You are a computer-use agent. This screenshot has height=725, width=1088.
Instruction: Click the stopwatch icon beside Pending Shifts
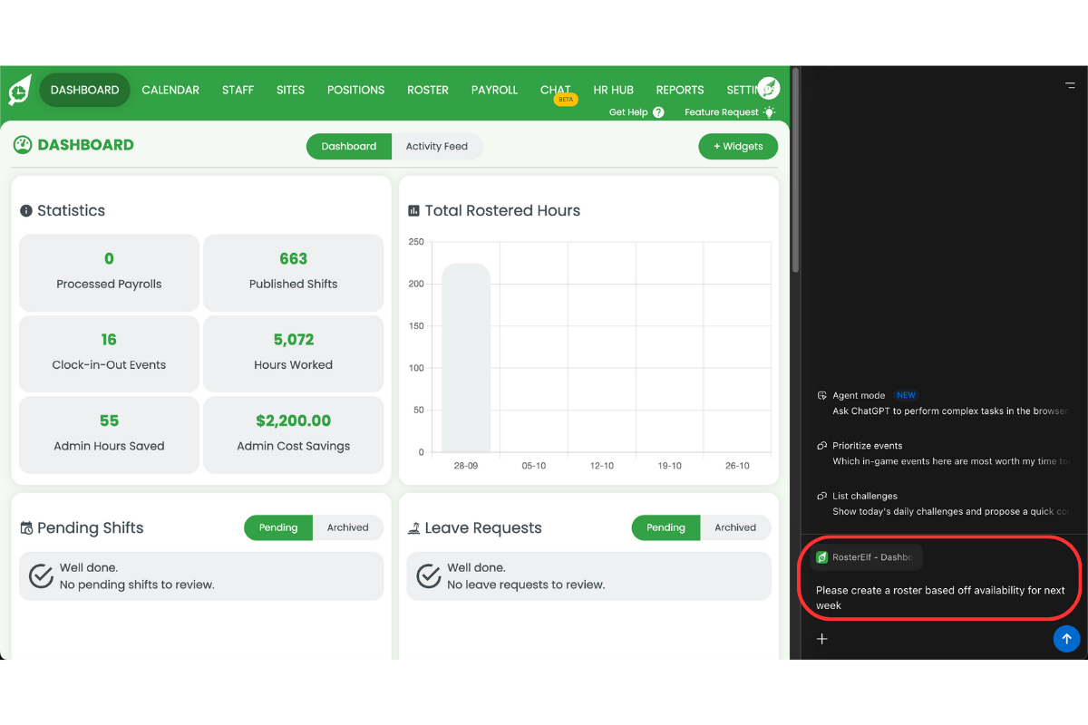pos(26,527)
